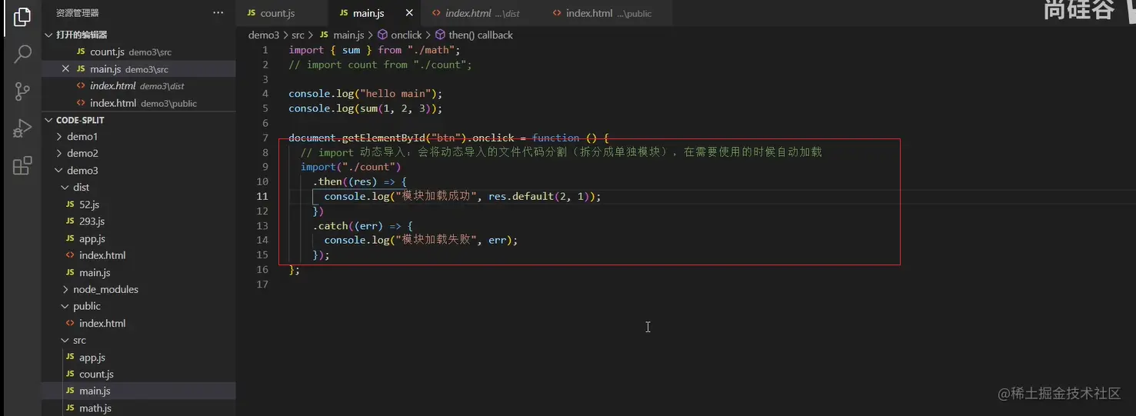Select index.html demo3\public in open editors

click(x=137, y=103)
